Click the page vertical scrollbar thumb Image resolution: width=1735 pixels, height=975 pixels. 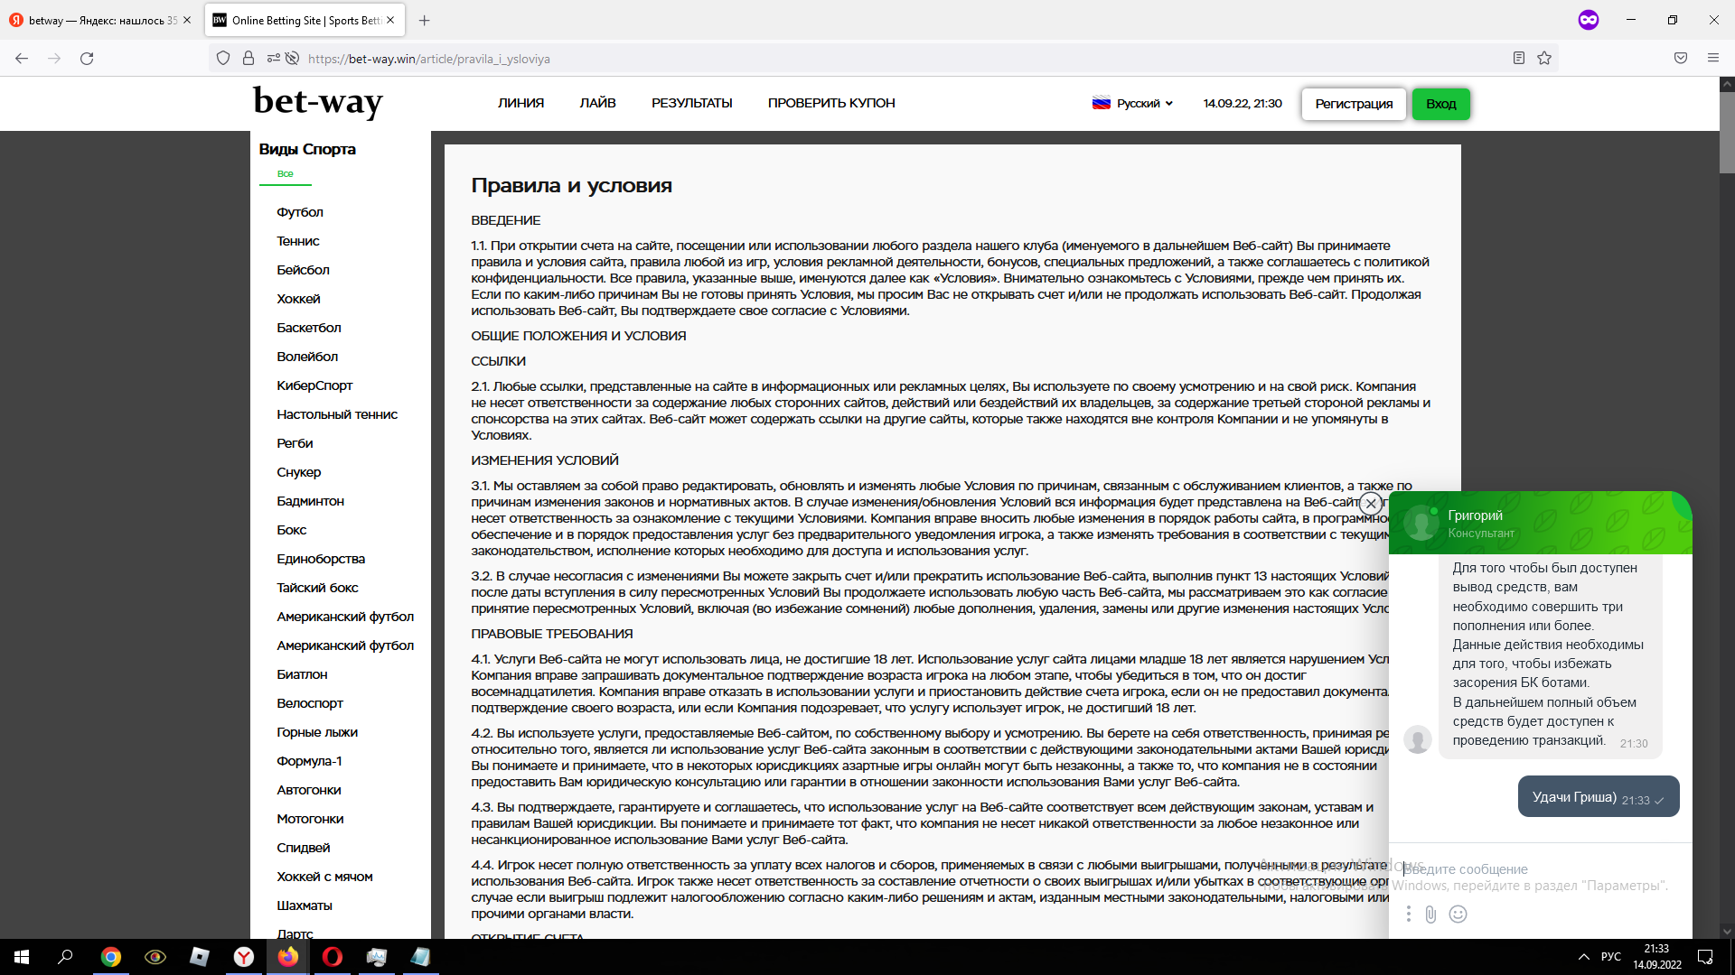tap(1727, 133)
